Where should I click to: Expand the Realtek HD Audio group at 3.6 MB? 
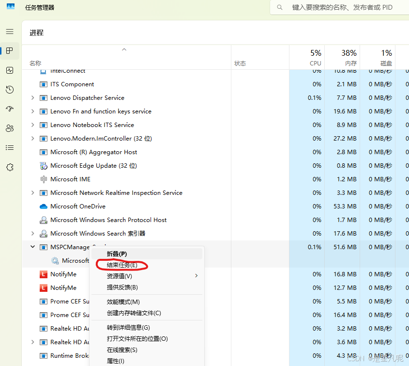32,342
